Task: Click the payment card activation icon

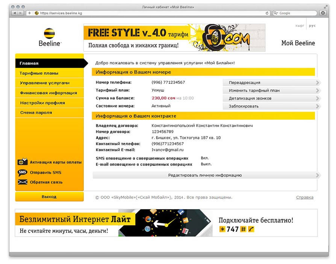Action: coord(23,162)
